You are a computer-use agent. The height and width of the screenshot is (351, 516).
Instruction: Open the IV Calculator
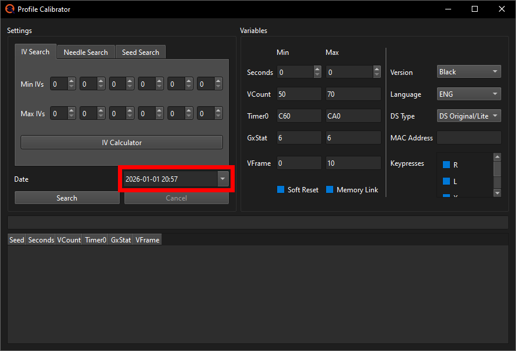121,142
